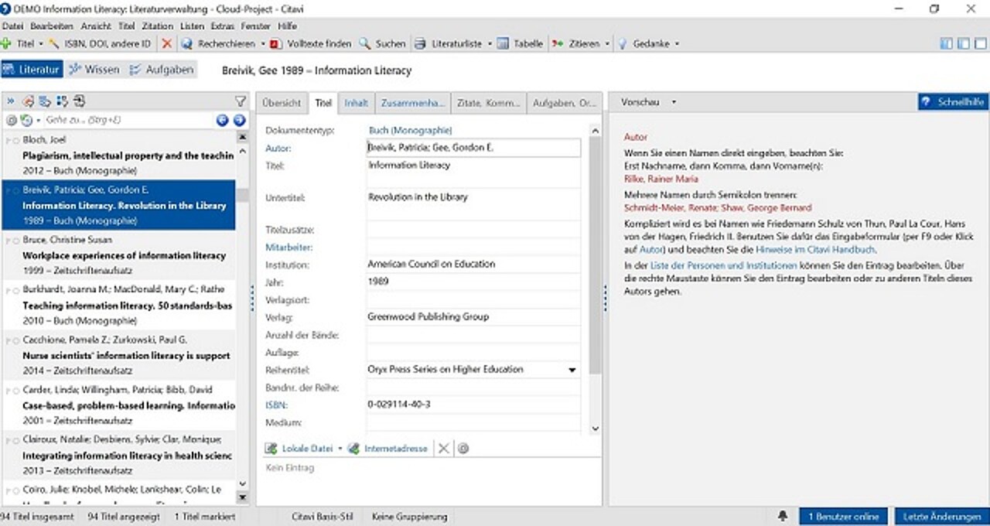
Task: Click the Schnellhilfe button
Action: [x=953, y=102]
